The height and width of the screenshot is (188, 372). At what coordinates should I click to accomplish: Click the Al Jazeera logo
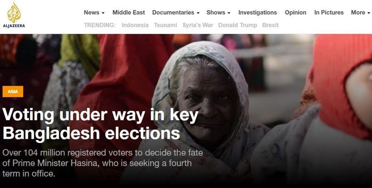pos(14,15)
